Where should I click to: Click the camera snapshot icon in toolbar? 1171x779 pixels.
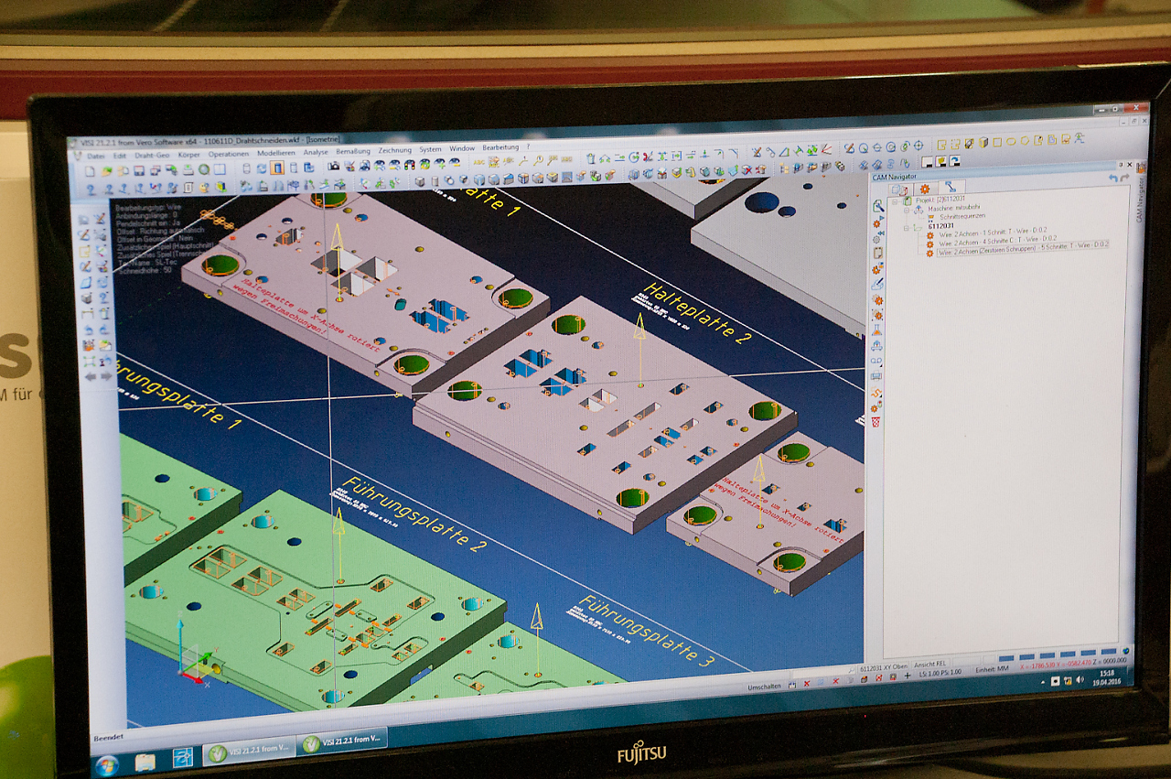tap(334, 166)
